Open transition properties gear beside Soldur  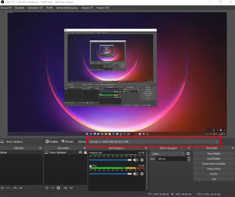(x=188, y=154)
